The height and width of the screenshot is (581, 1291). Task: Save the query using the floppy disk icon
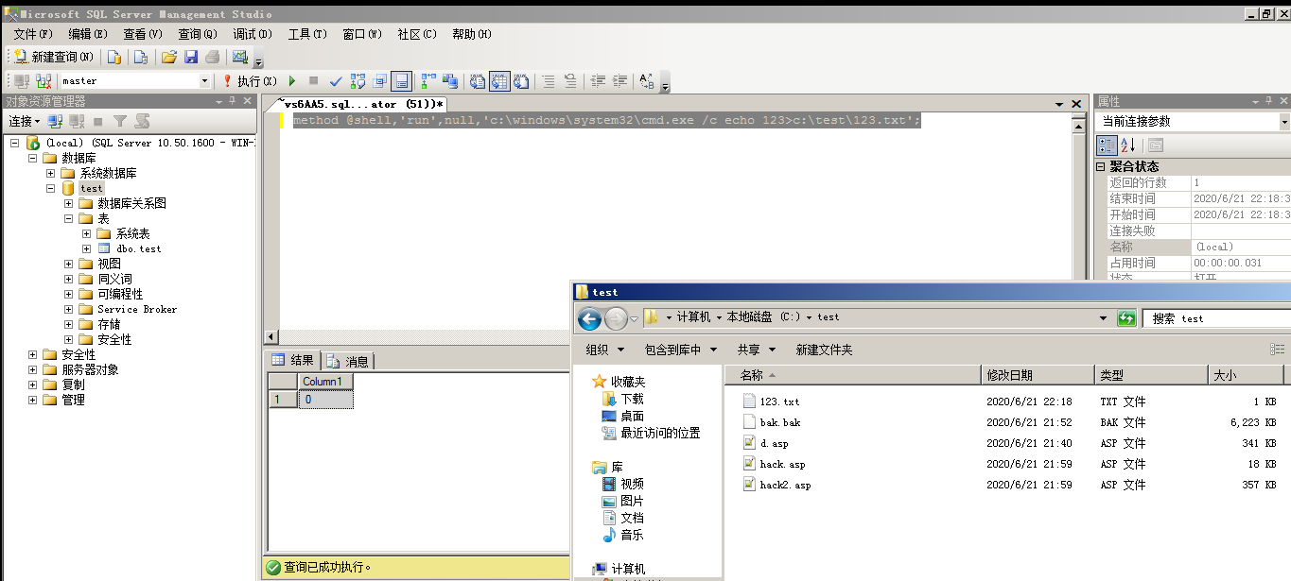[191, 57]
